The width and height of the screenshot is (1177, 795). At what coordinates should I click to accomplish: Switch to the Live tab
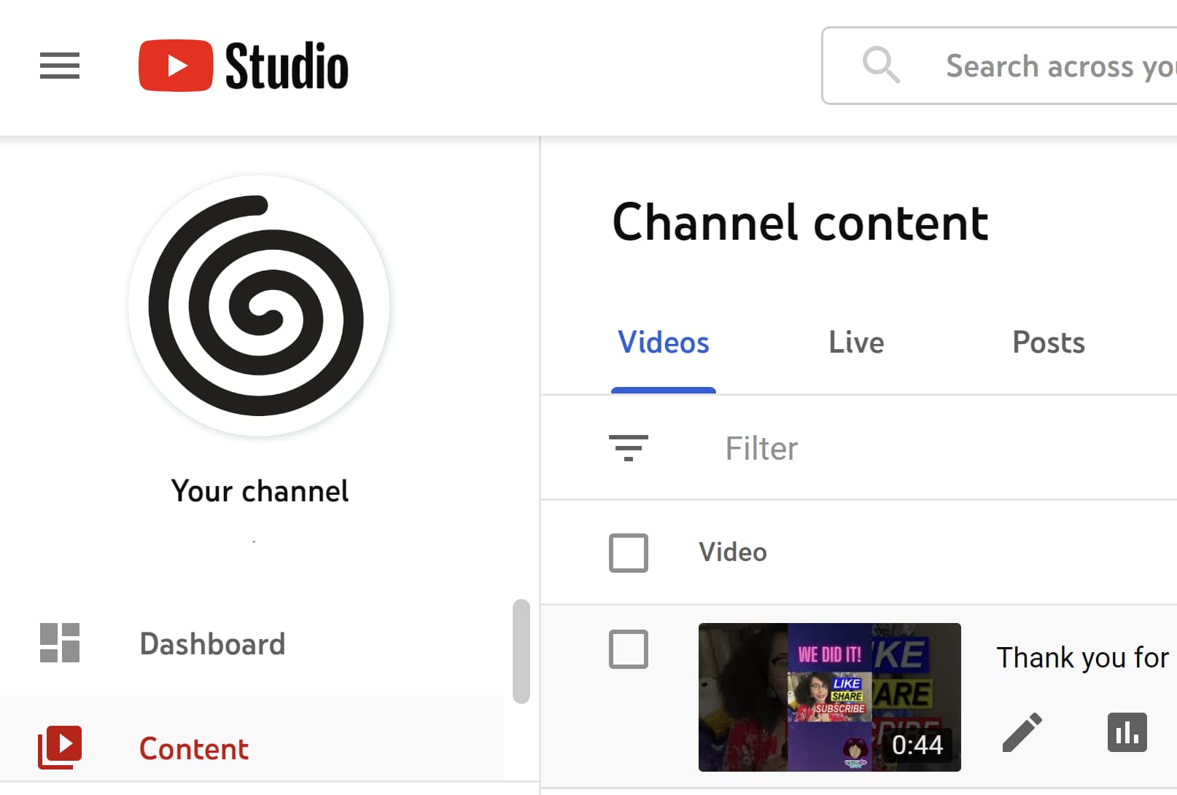pyautogui.click(x=855, y=342)
